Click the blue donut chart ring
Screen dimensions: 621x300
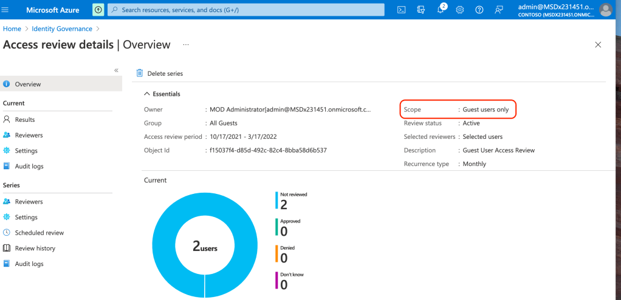tap(164, 247)
